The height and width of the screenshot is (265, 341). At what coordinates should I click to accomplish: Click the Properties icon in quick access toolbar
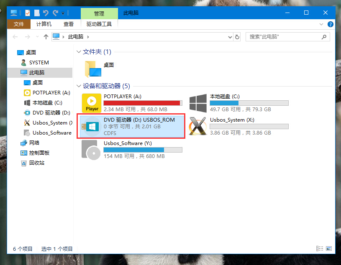point(28,13)
